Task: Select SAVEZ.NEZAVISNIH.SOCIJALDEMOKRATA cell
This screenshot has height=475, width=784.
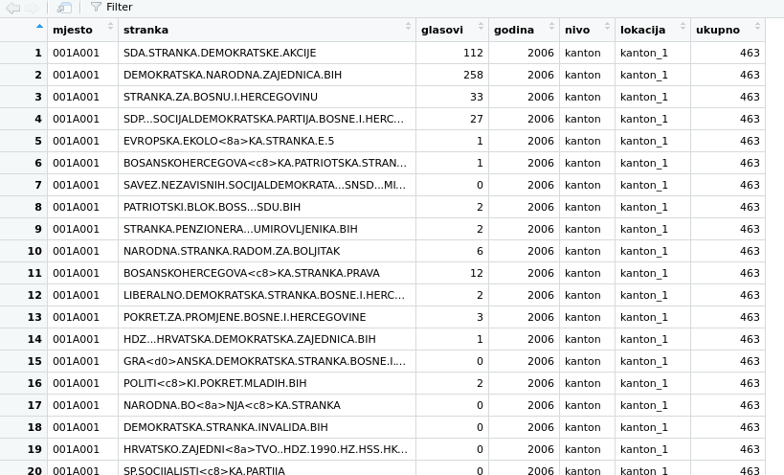Action: (x=267, y=185)
